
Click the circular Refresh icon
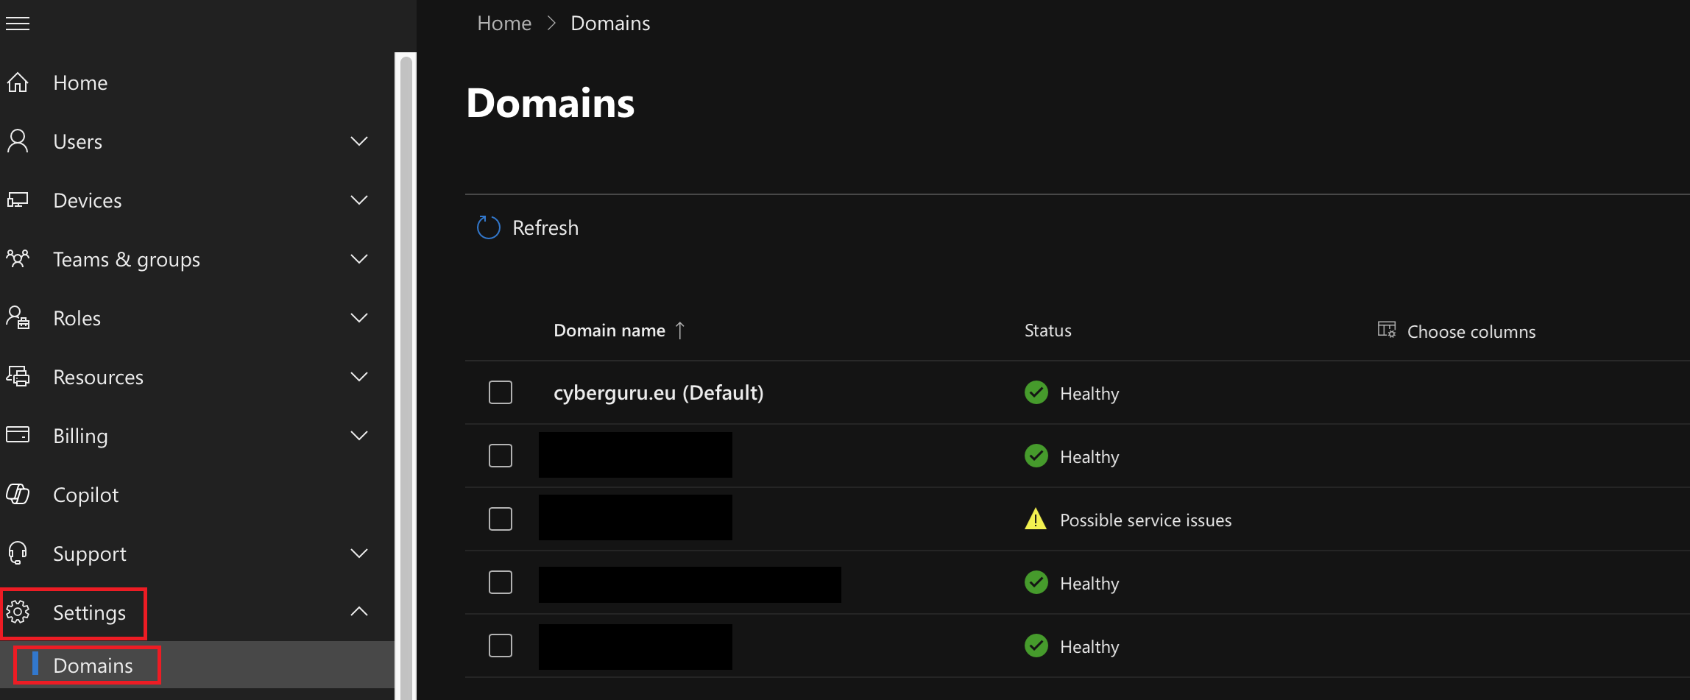click(x=488, y=227)
